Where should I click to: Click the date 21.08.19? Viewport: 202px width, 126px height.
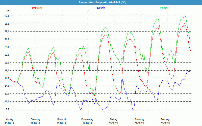pyautogui.click(x=61, y=123)
